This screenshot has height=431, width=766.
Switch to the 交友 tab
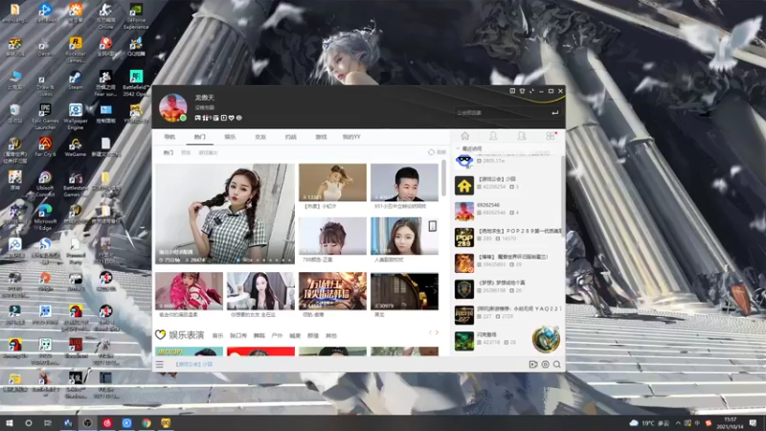(260, 137)
